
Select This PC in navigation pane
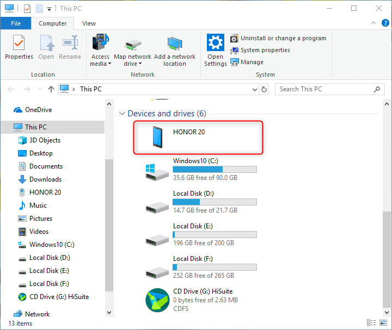pos(52,127)
